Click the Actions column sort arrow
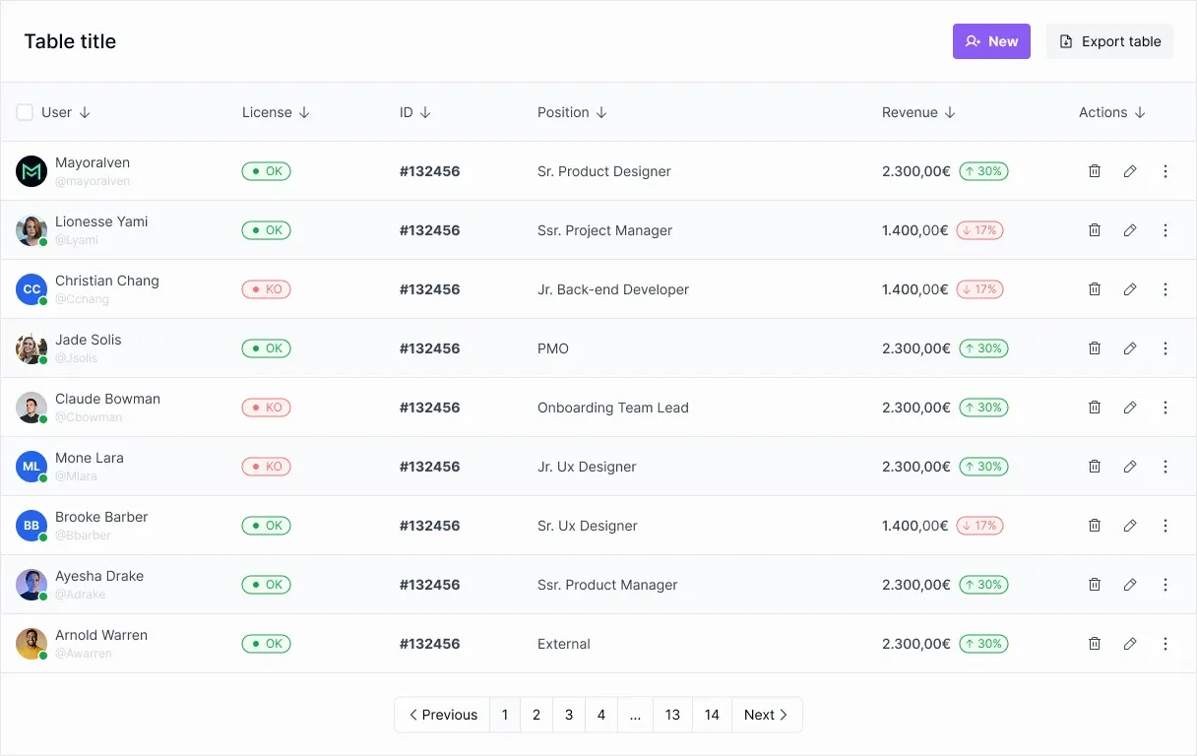 point(1140,112)
